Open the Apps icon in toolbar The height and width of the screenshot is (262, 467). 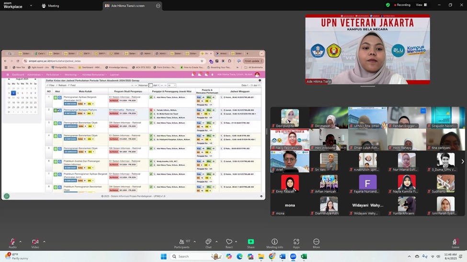[296, 242]
